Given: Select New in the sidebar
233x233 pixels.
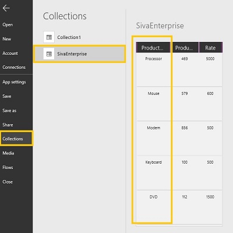Looking at the screenshot, I should (x=7, y=39).
